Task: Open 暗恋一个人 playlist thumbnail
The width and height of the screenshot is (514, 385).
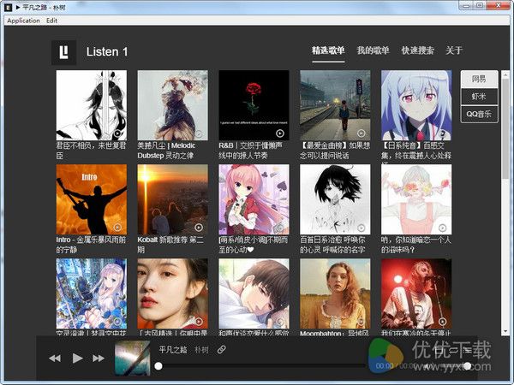Action: (416, 199)
